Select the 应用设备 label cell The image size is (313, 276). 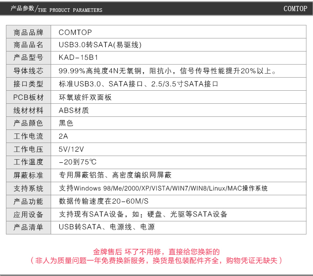pyautogui.click(x=29, y=215)
